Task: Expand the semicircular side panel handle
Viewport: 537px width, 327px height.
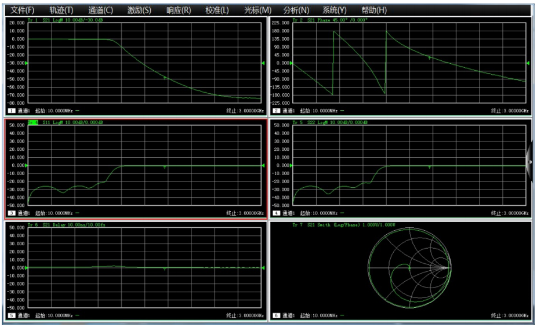Action: [529, 162]
